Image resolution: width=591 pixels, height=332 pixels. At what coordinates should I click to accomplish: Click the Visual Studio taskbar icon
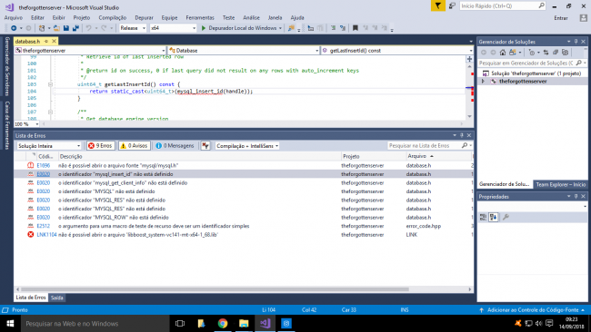(x=265, y=323)
